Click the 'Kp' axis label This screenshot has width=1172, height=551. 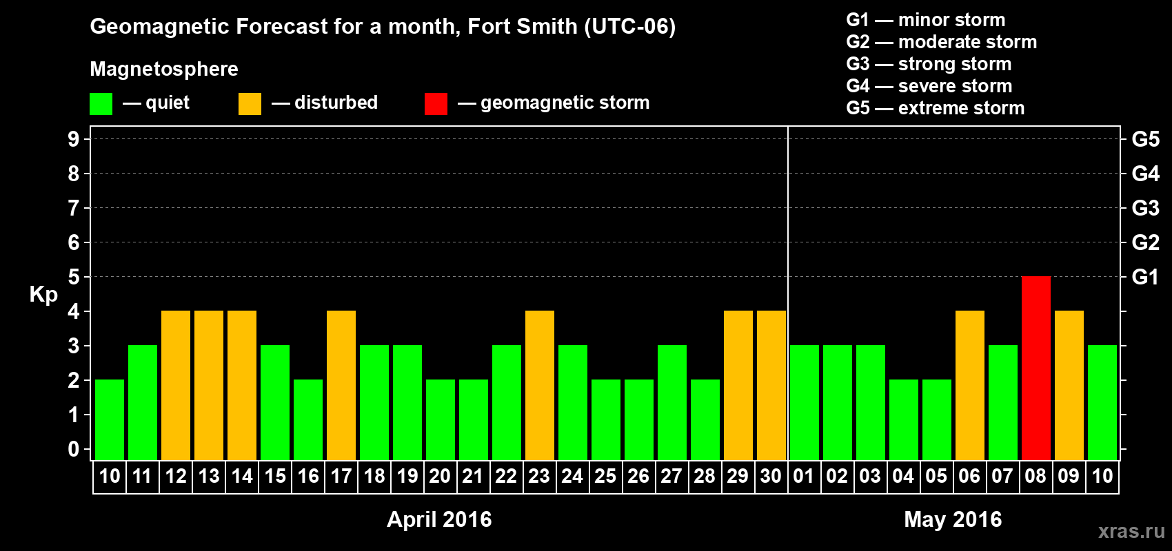click(x=43, y=294)
